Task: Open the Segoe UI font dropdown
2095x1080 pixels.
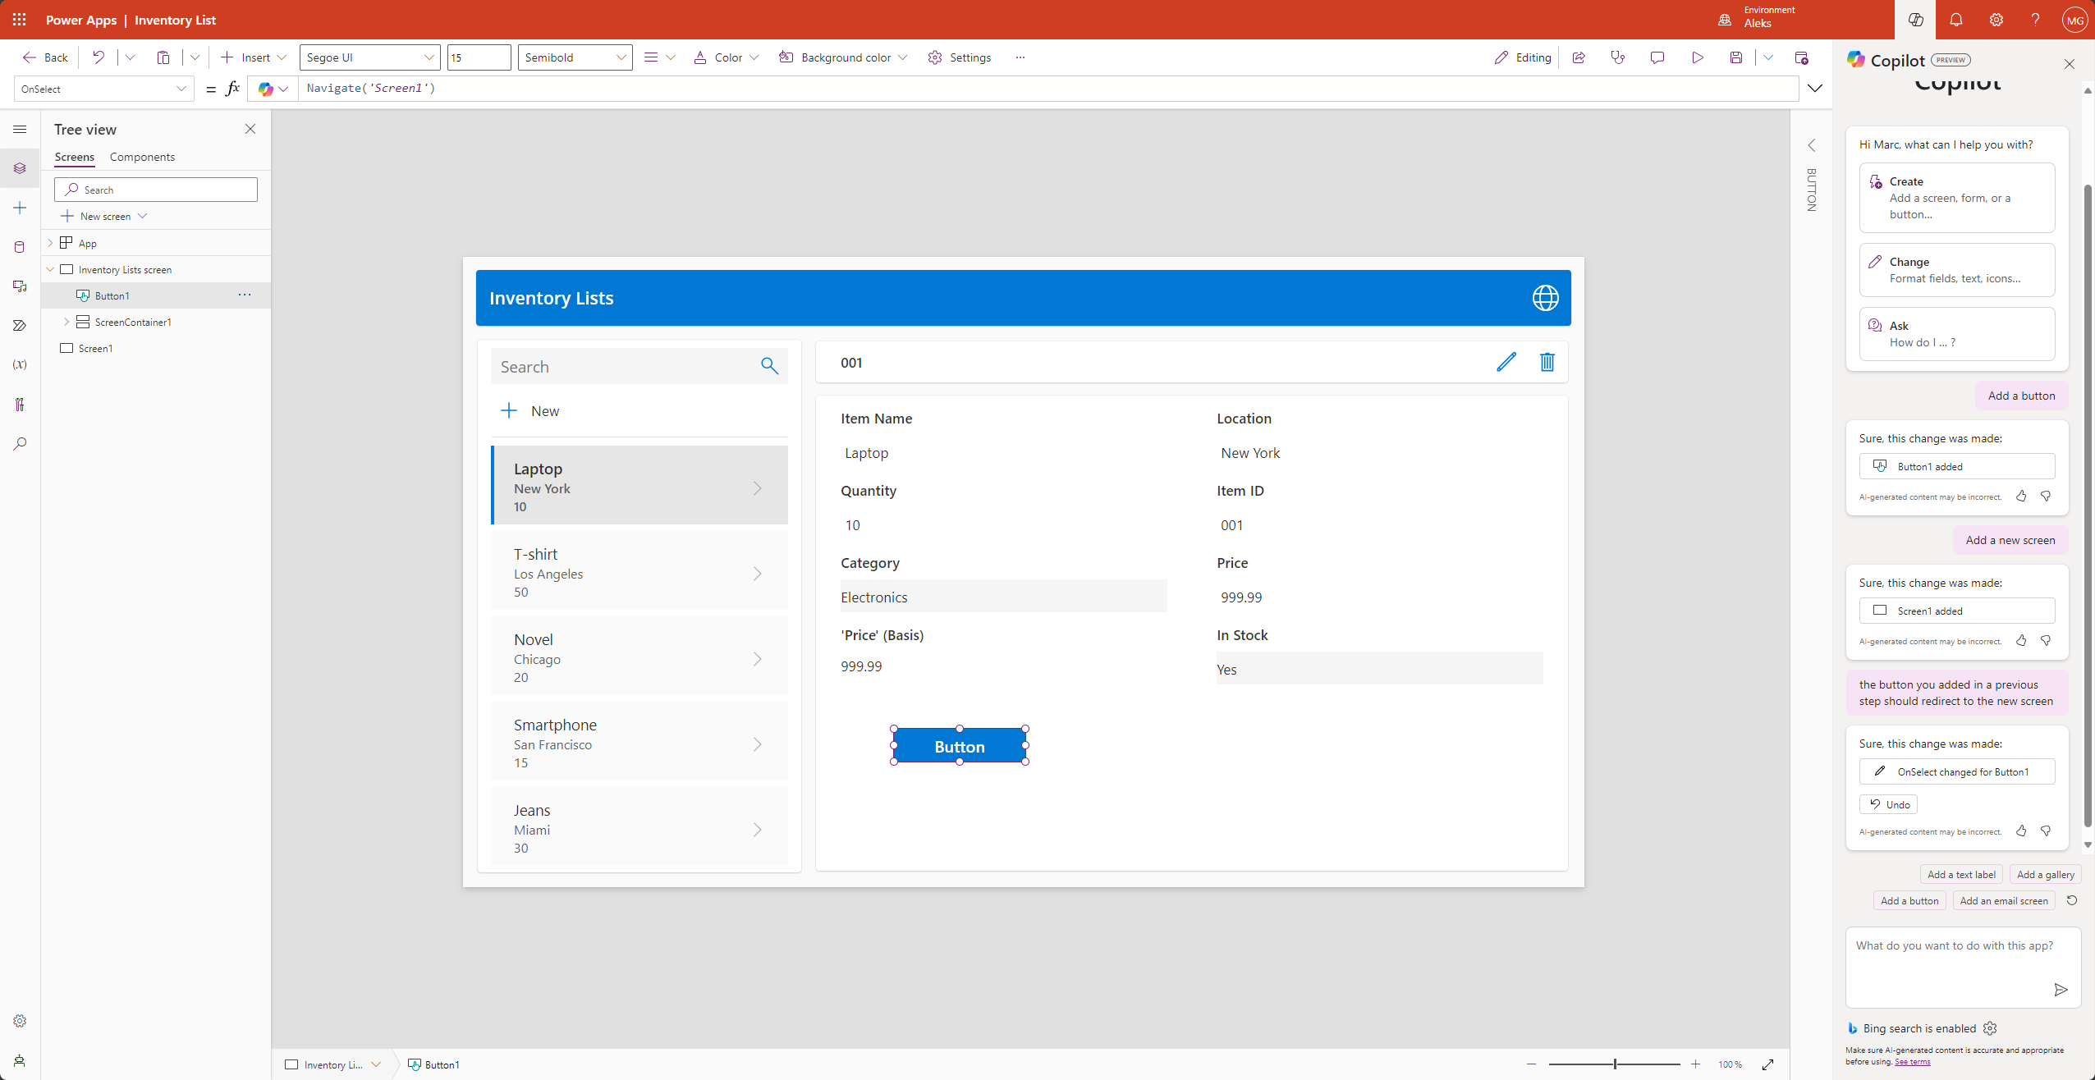Action: click(x=370, y=57)
